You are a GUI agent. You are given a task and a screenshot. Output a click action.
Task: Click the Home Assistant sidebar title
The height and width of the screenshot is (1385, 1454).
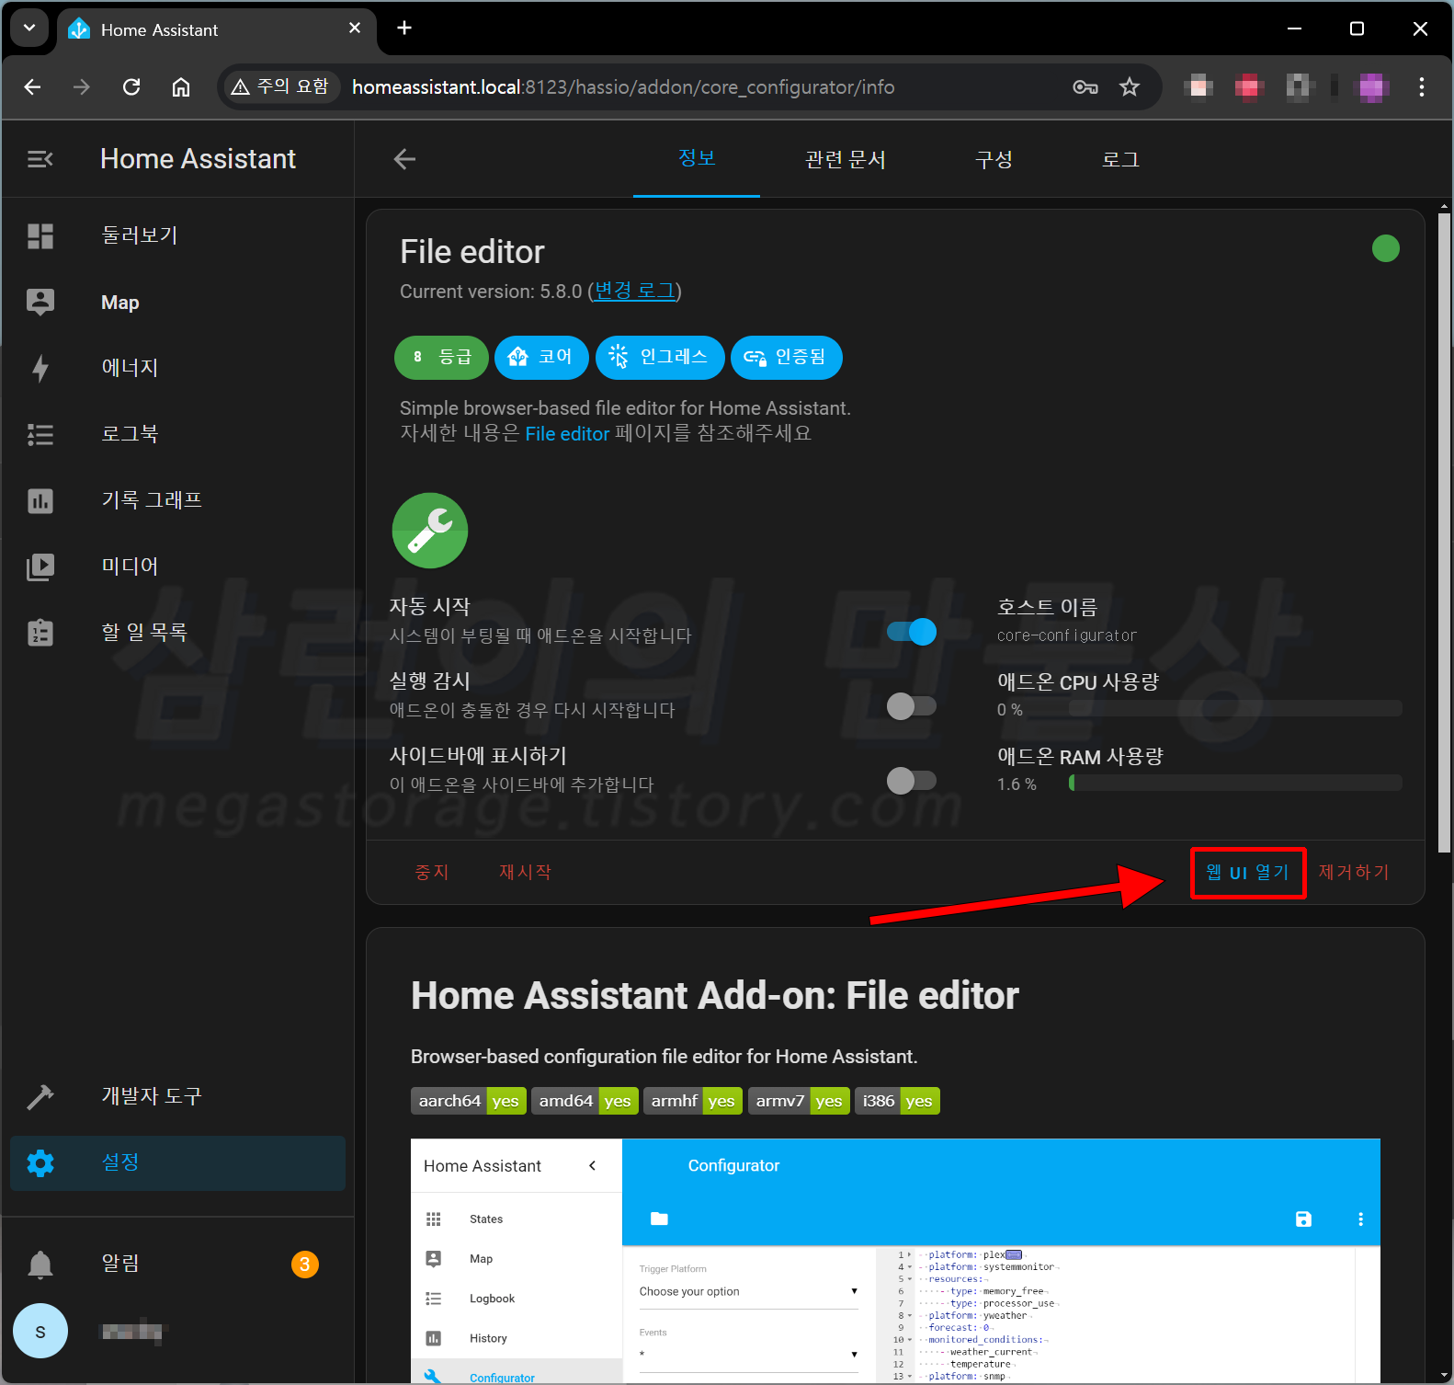(x=198, y=159)
